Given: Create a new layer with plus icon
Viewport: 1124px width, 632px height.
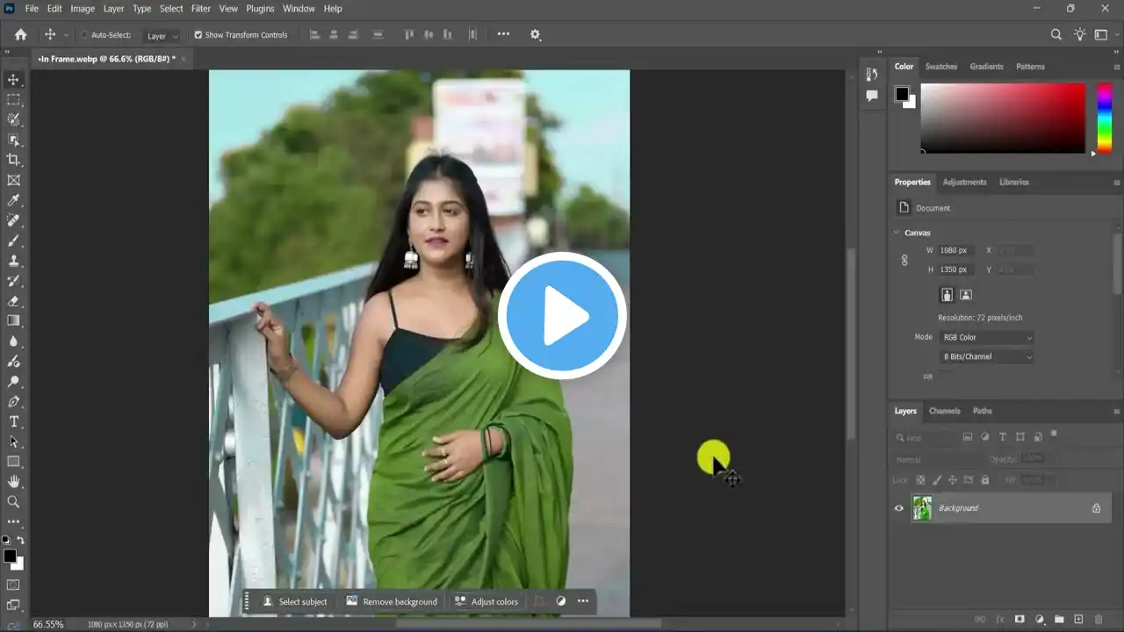Looking at the screenshot, I should (x=1079, y=620).
